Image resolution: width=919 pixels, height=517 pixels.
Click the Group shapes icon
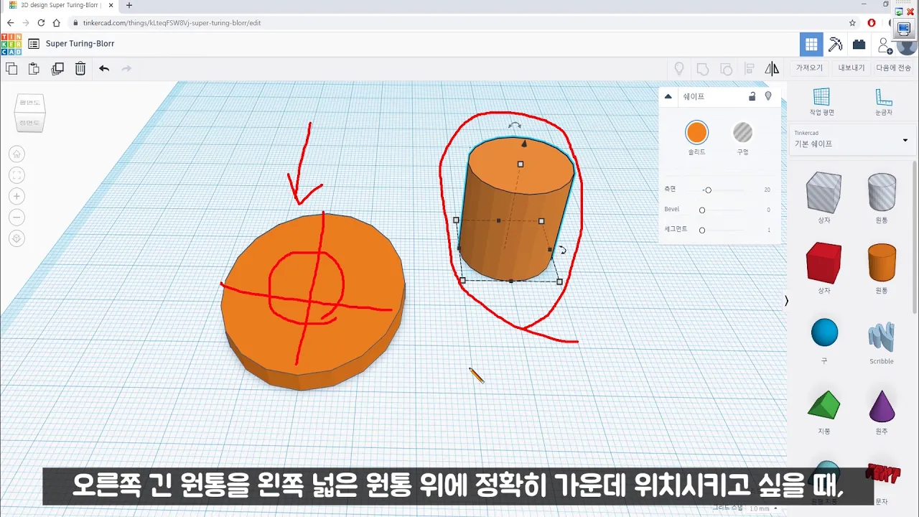[x=703, y=69]
